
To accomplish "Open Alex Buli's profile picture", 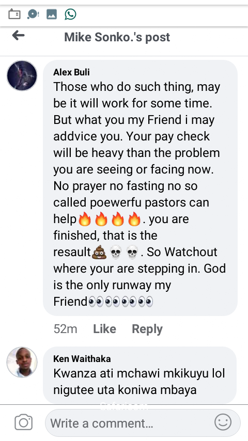I will (22, 76).
